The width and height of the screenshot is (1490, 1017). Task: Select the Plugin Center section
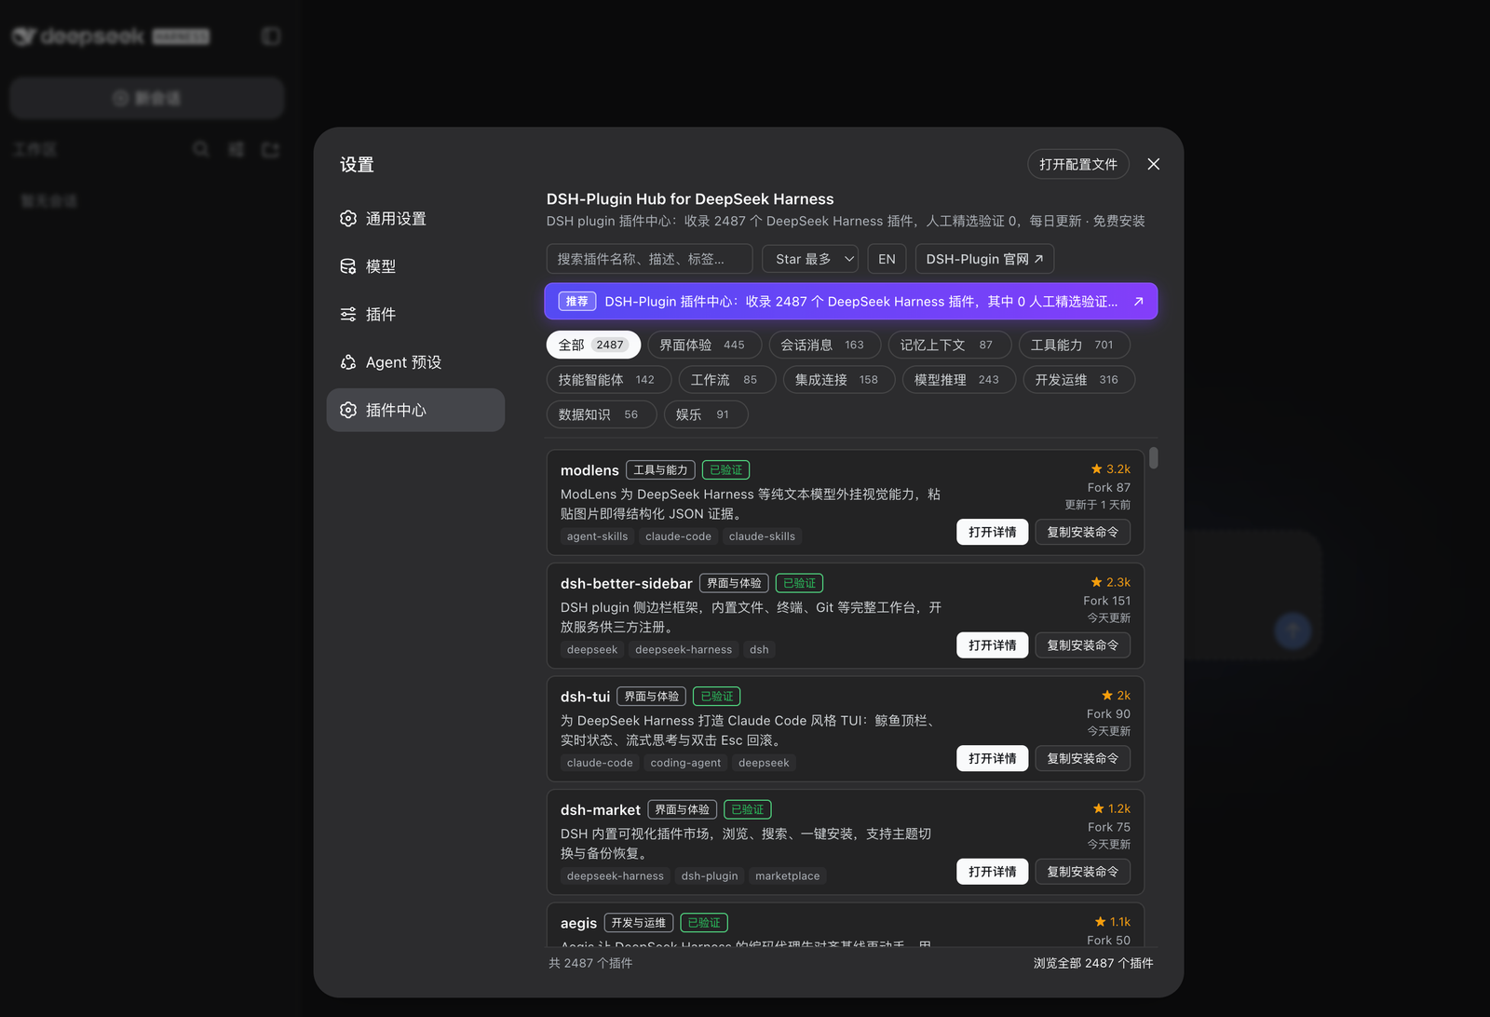tap(415, 410)
